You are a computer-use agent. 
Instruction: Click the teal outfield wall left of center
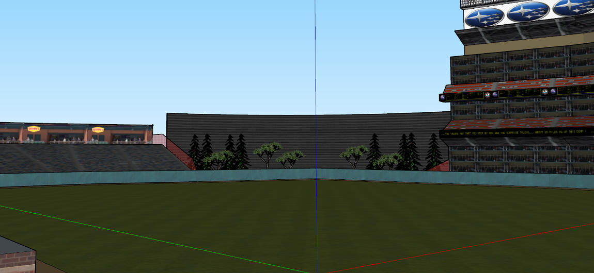coord(155,178)
